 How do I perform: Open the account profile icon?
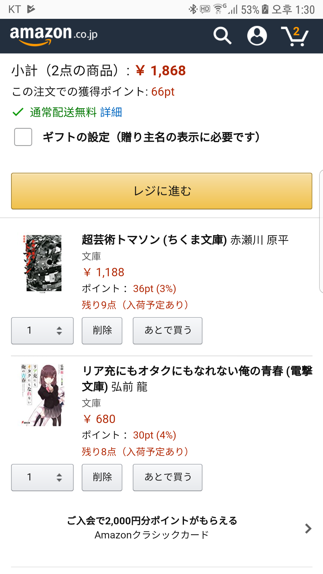click(x=257, y=36)
